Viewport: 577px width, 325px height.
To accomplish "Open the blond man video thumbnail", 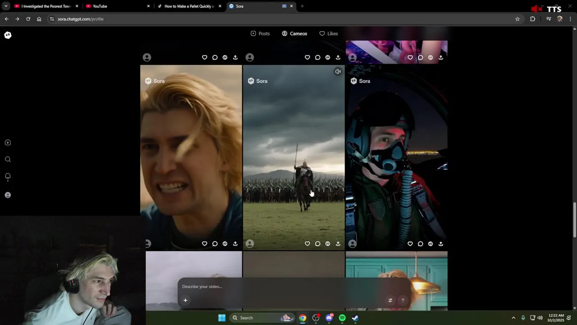I will tap(191, 158).
